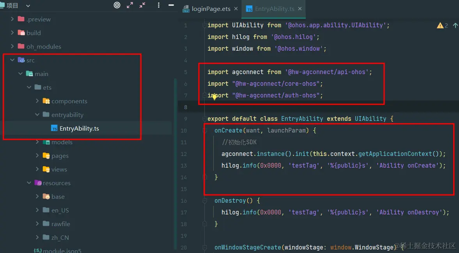
Task: Click 'getApplicationContext' in line 12
Action: tap(395, 154)
